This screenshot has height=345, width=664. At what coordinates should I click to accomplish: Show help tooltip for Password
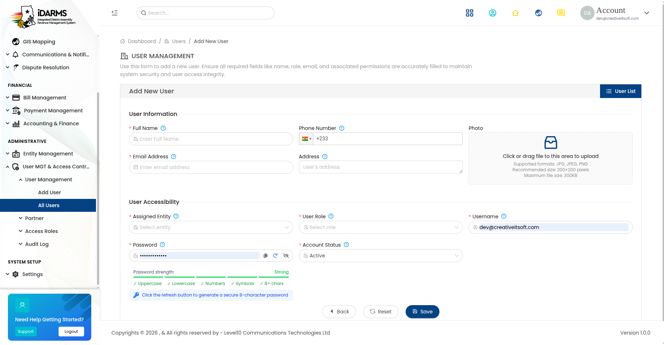click(x=162, y=244)
